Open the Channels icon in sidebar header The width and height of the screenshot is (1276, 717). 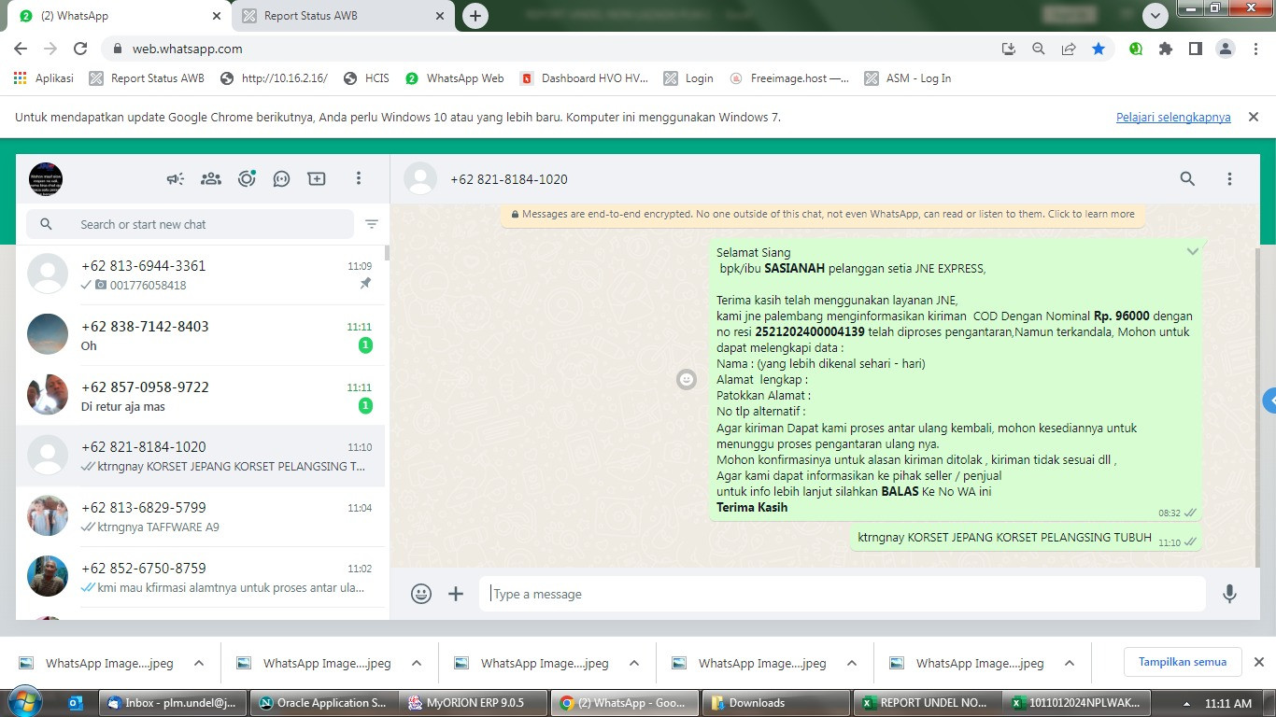[281, 178]
